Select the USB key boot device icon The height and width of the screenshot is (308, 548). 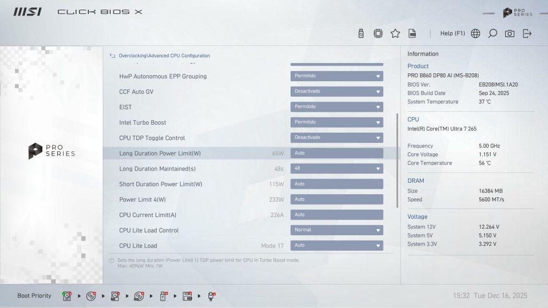163,296
